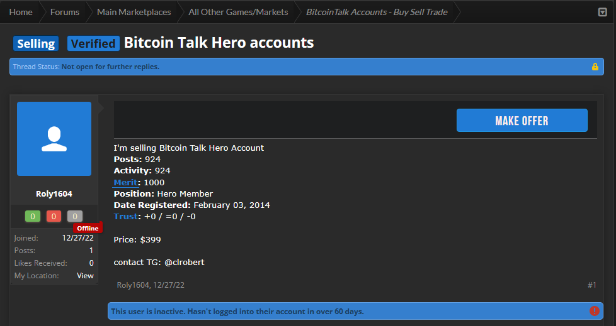Click the inactive user notice message

pyautogui.click(x=237, y=312)
